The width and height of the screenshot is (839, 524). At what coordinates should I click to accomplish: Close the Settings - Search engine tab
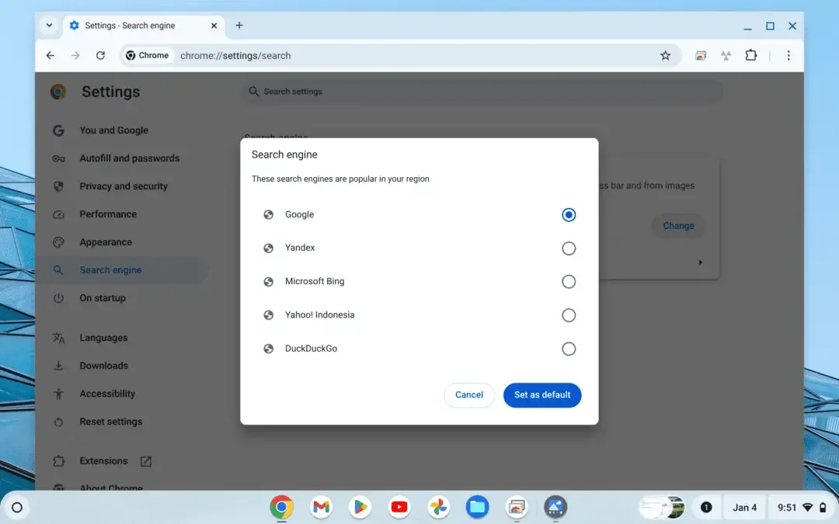214,26
